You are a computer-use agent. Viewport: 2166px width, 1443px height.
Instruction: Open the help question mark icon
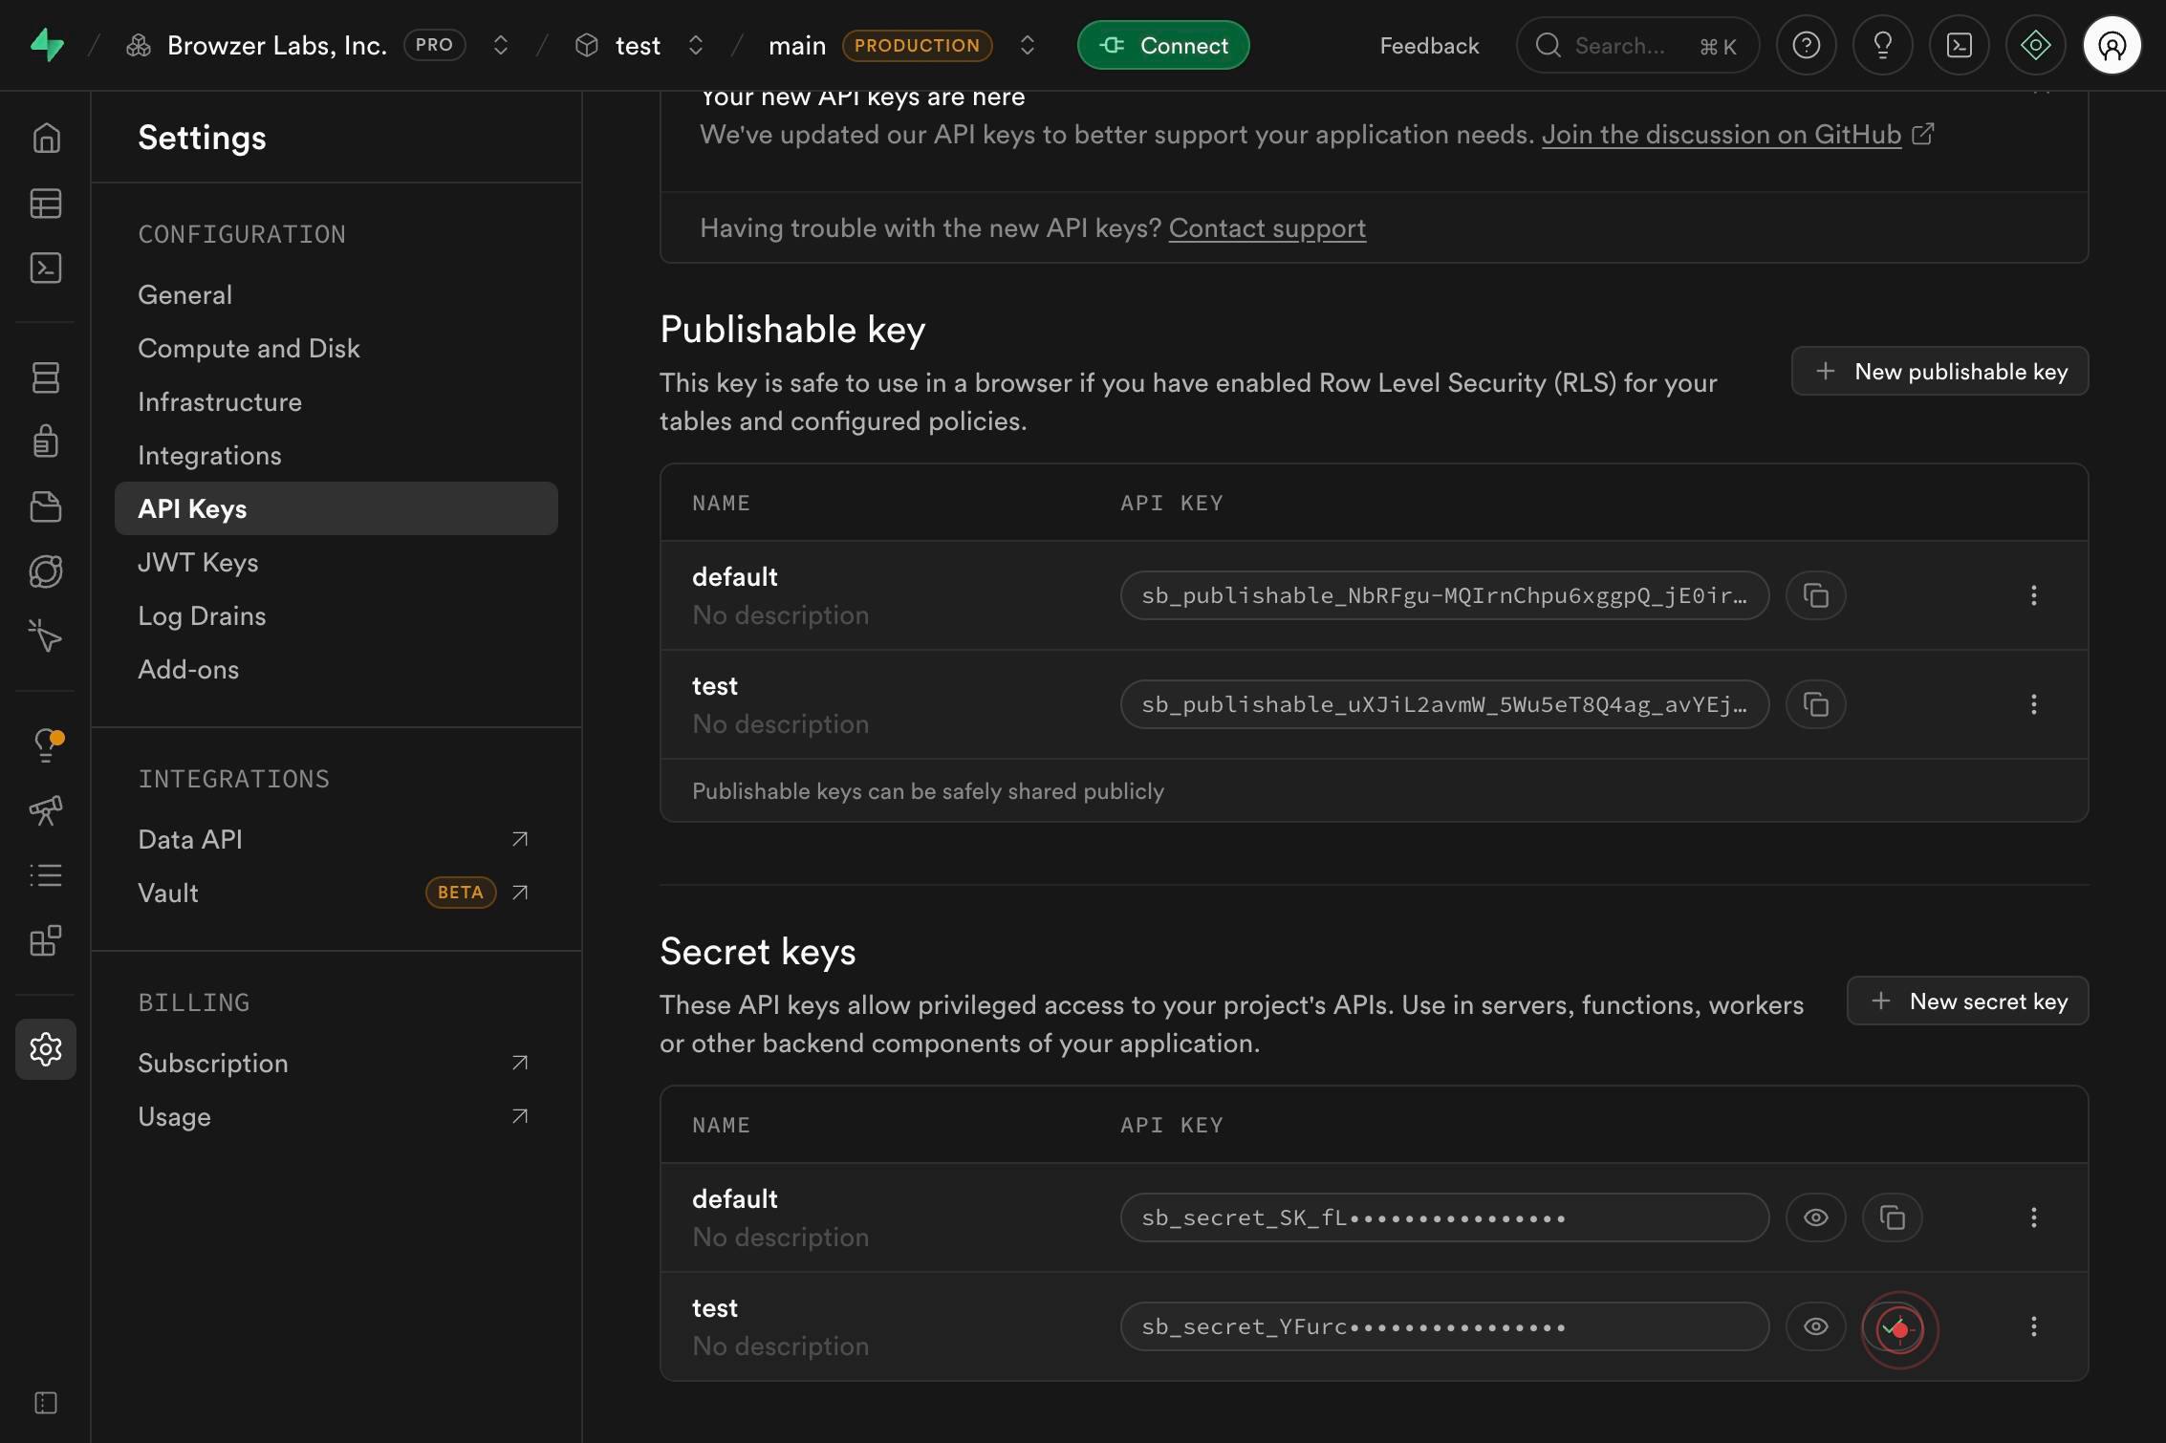[x=1807, y=45]
